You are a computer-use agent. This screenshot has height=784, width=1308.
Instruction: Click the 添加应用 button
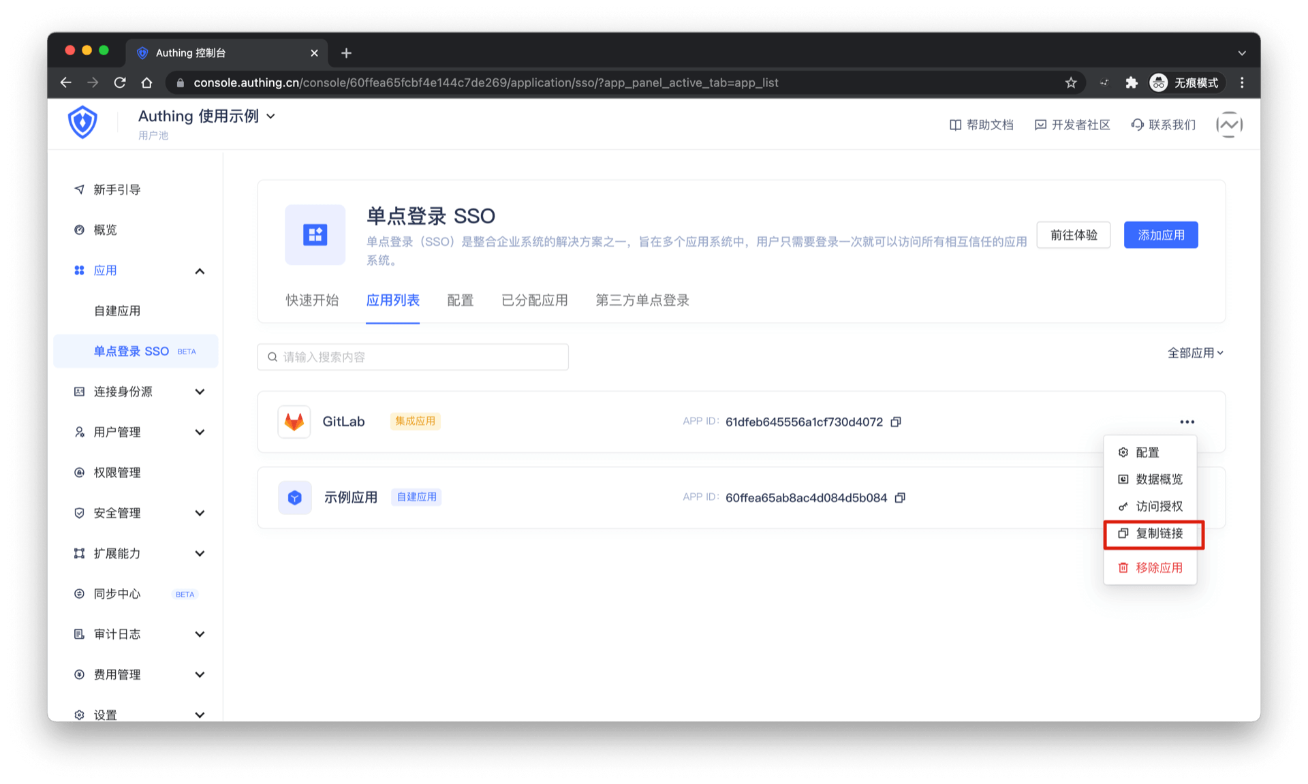point(1160,234)
